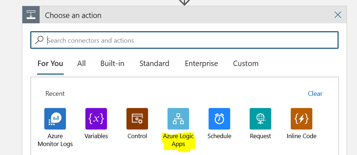Select the Azure Logic Apps connector icon
357x155 pixels.
click(x=178, y=119)
